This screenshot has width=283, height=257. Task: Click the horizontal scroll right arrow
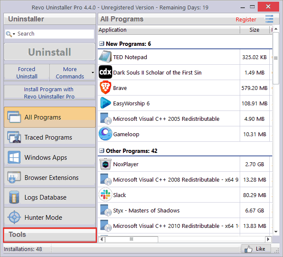(268, 239)
